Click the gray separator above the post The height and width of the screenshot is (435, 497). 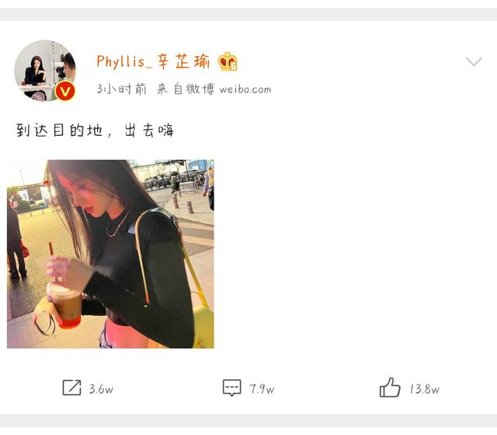click(248, 15)
